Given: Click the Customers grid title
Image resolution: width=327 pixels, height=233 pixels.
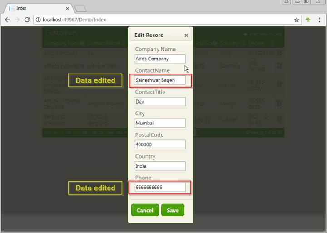Looking at the screenshot, I should click(62, 33).
